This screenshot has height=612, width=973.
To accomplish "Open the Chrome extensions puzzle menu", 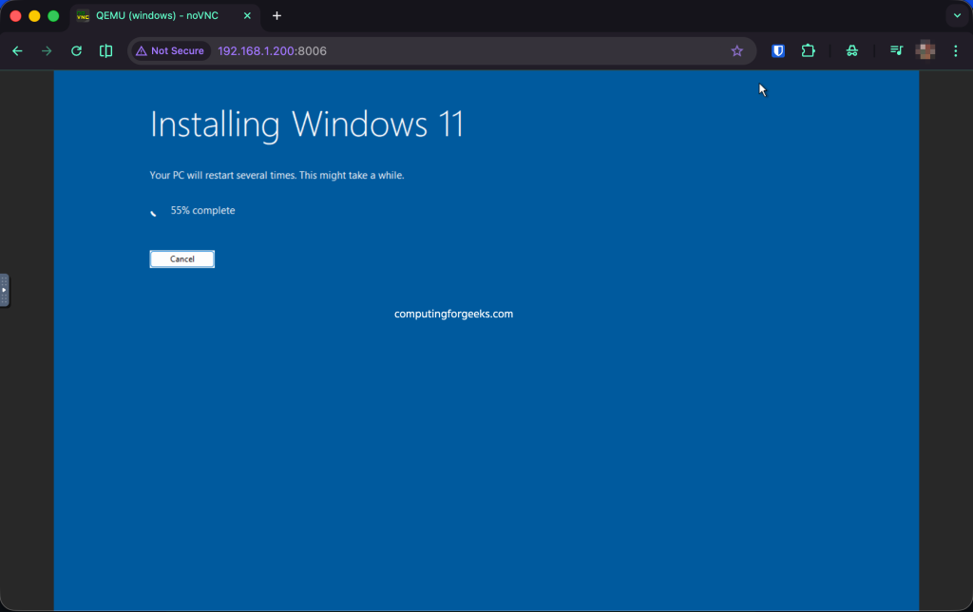I will pos(808,50).
